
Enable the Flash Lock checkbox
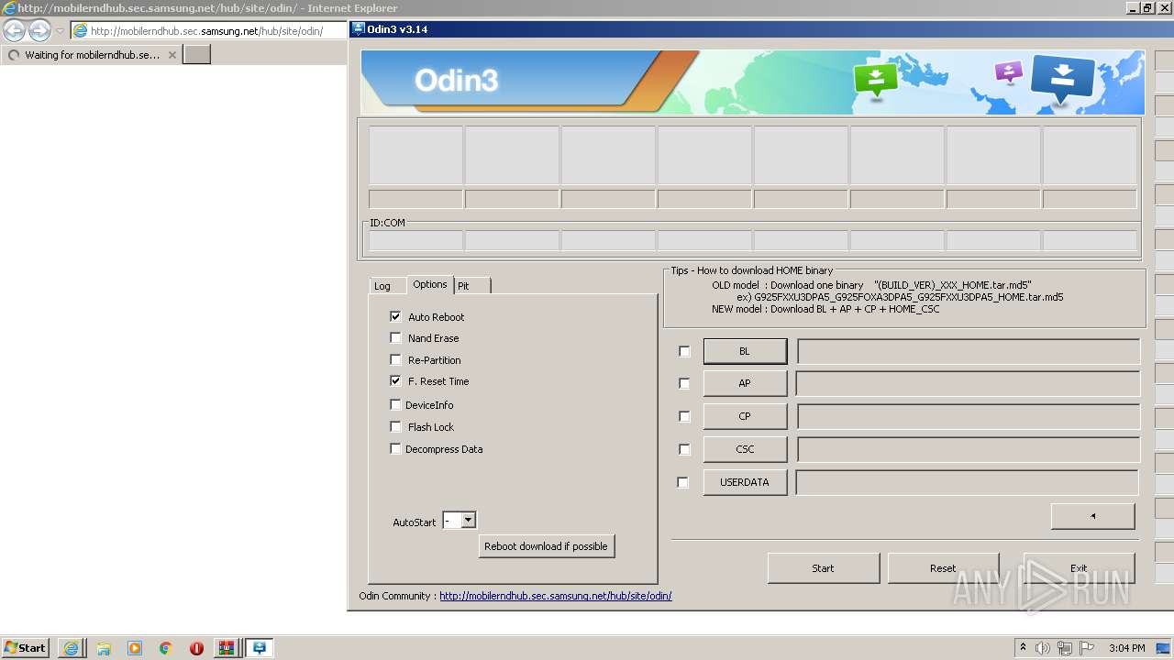(395, 426)
